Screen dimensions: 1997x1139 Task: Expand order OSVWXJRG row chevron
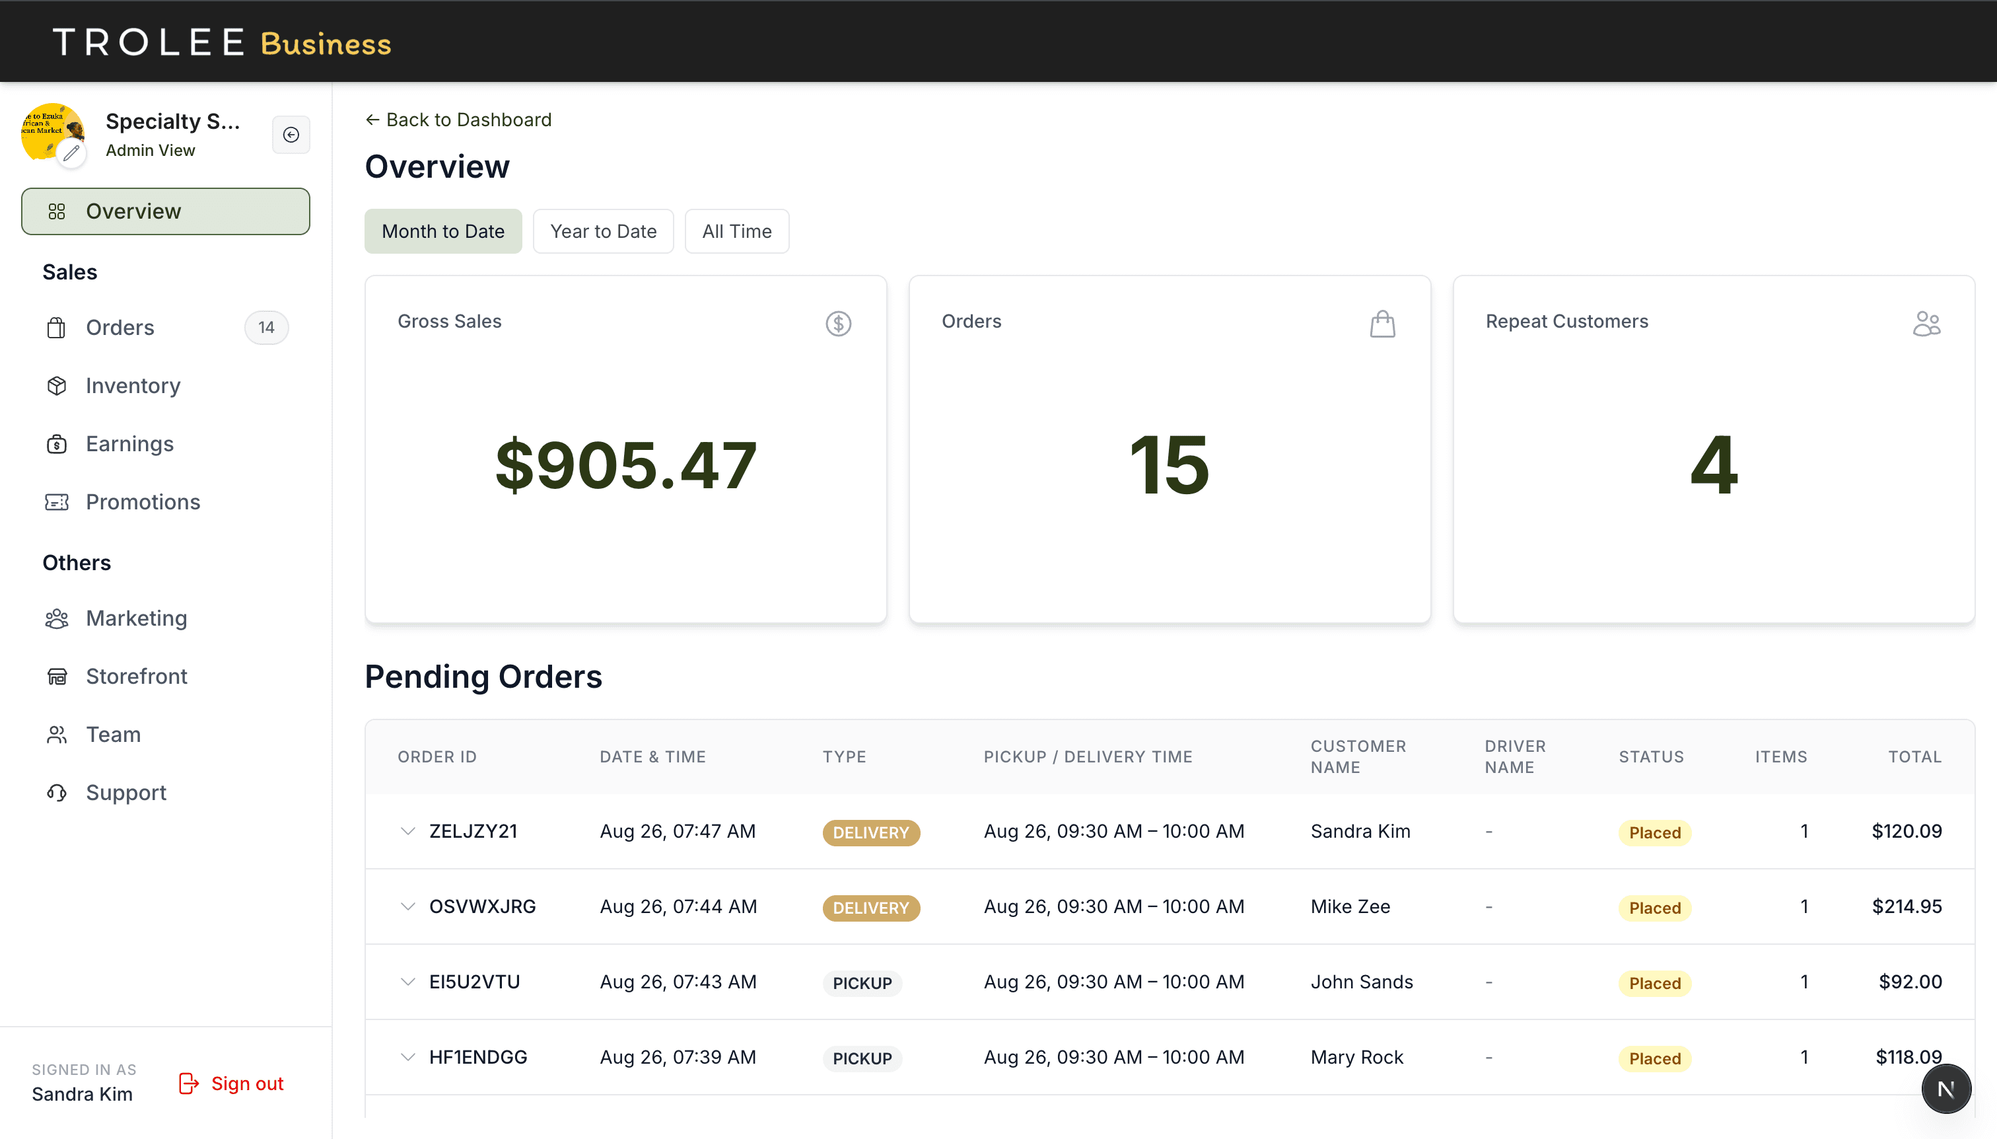[x=407, y=906]
